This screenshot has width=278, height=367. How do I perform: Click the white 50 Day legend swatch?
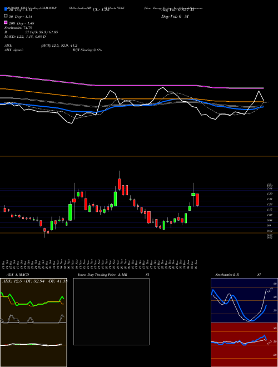click(x=6, y=16)
